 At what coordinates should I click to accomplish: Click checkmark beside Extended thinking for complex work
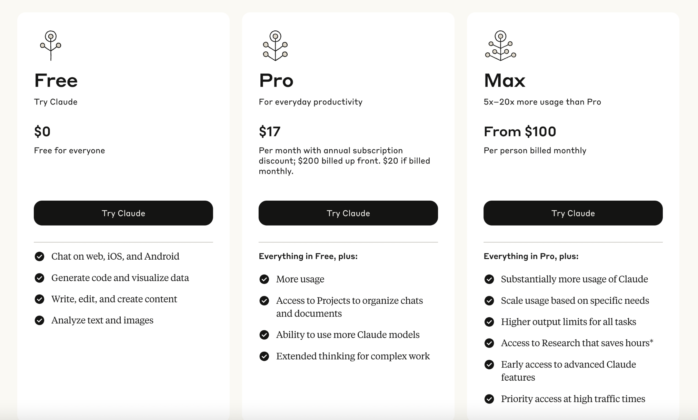pyautogui.click(x=264, y=356)
